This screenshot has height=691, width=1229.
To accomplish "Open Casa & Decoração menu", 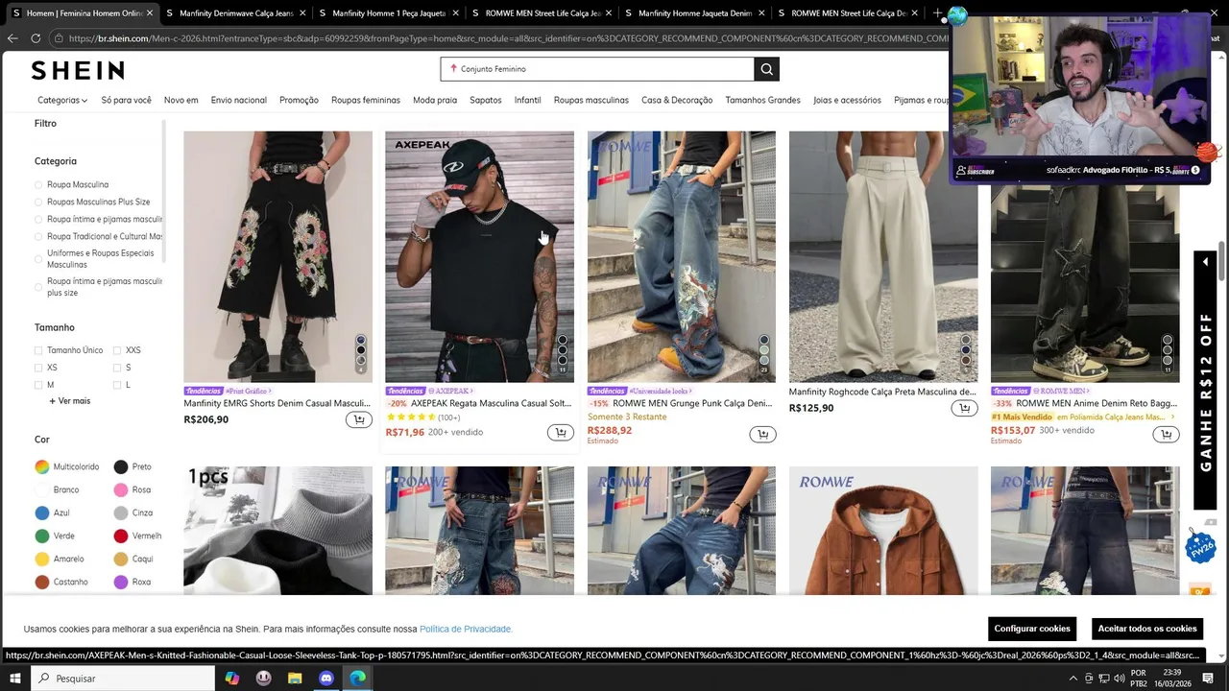I will [677, 100].
